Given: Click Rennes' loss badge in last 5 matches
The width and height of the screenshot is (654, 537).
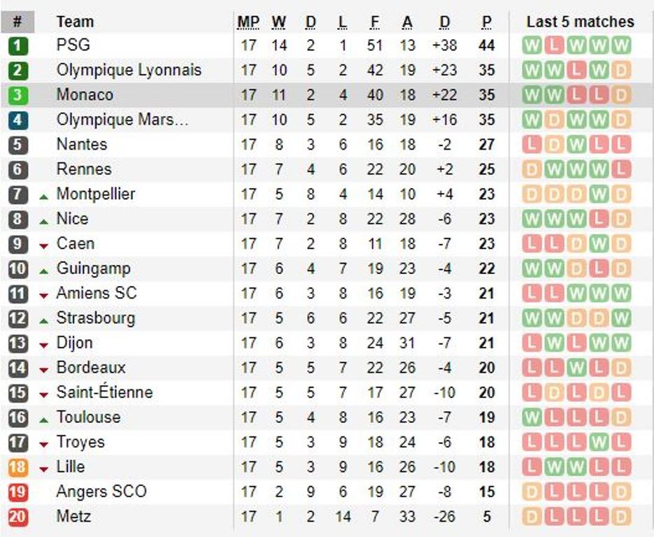Looking at the screenshot, I should 620,170.
